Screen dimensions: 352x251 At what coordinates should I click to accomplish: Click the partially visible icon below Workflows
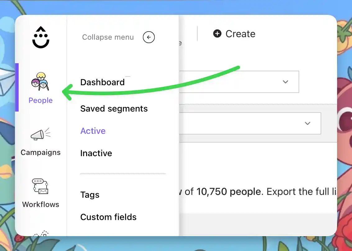coord(41,234)
